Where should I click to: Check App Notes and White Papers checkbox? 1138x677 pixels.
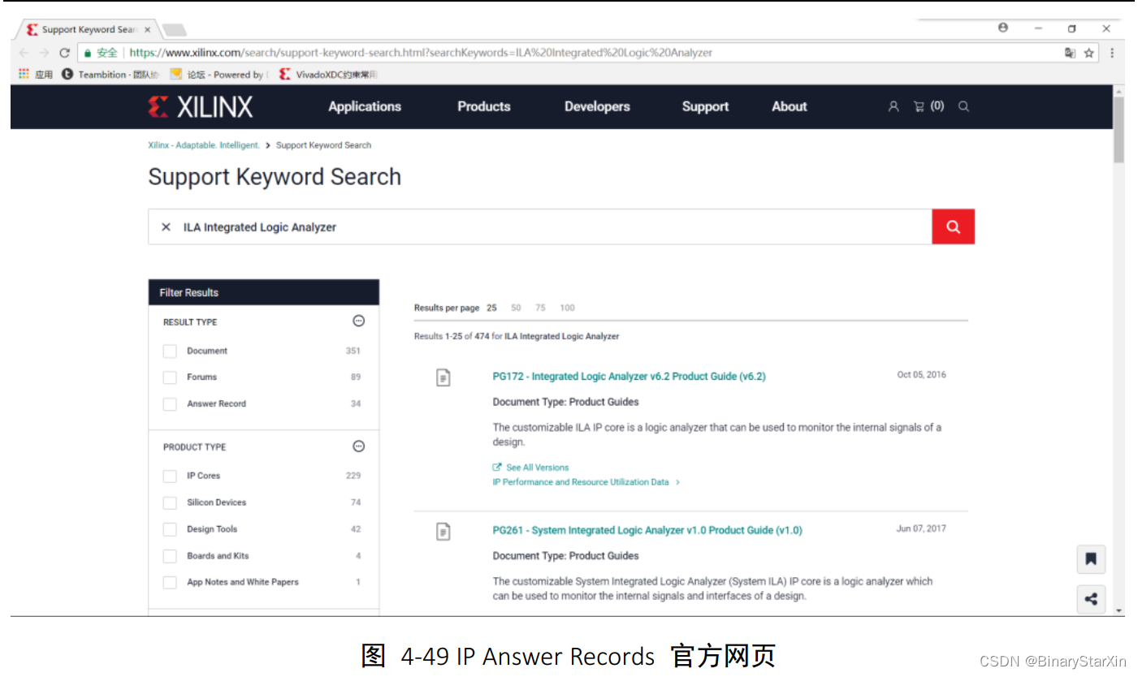coord(170,583)
